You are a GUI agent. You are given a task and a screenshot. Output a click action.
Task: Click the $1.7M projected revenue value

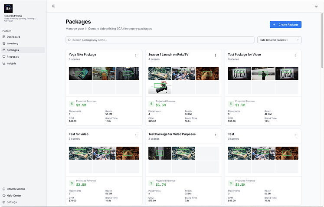tap(161, 185)
